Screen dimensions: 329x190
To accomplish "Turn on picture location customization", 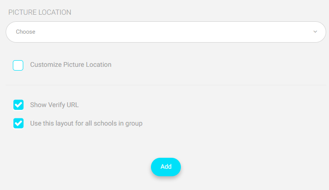I will [x=18, y=65].
